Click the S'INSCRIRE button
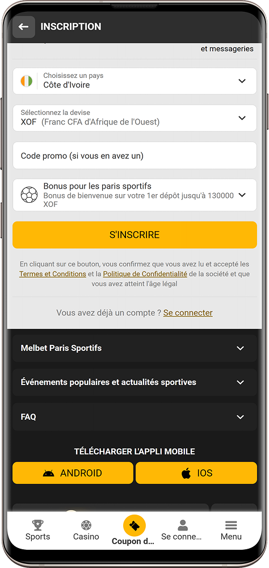 click(x=134, y=235)
